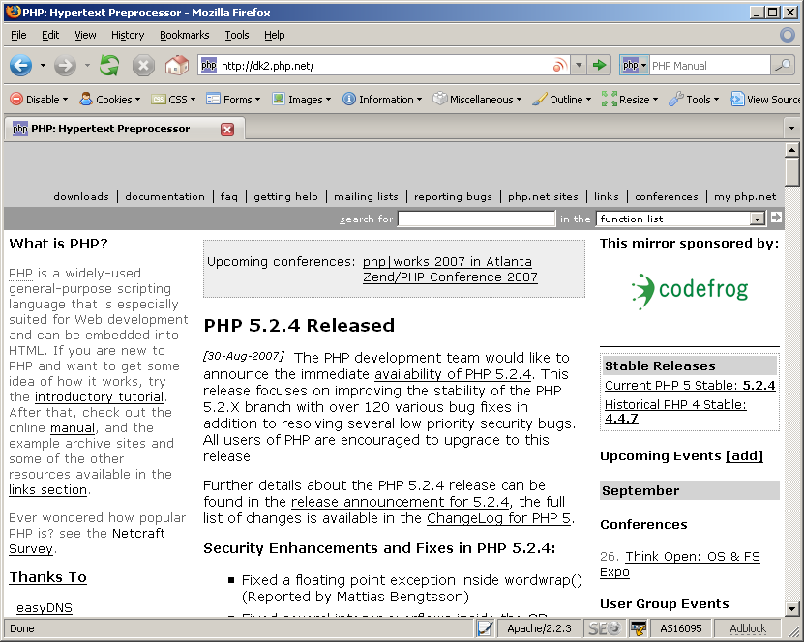
Task: Click the search magnifier icon
Action: click(x=783, y=65)
